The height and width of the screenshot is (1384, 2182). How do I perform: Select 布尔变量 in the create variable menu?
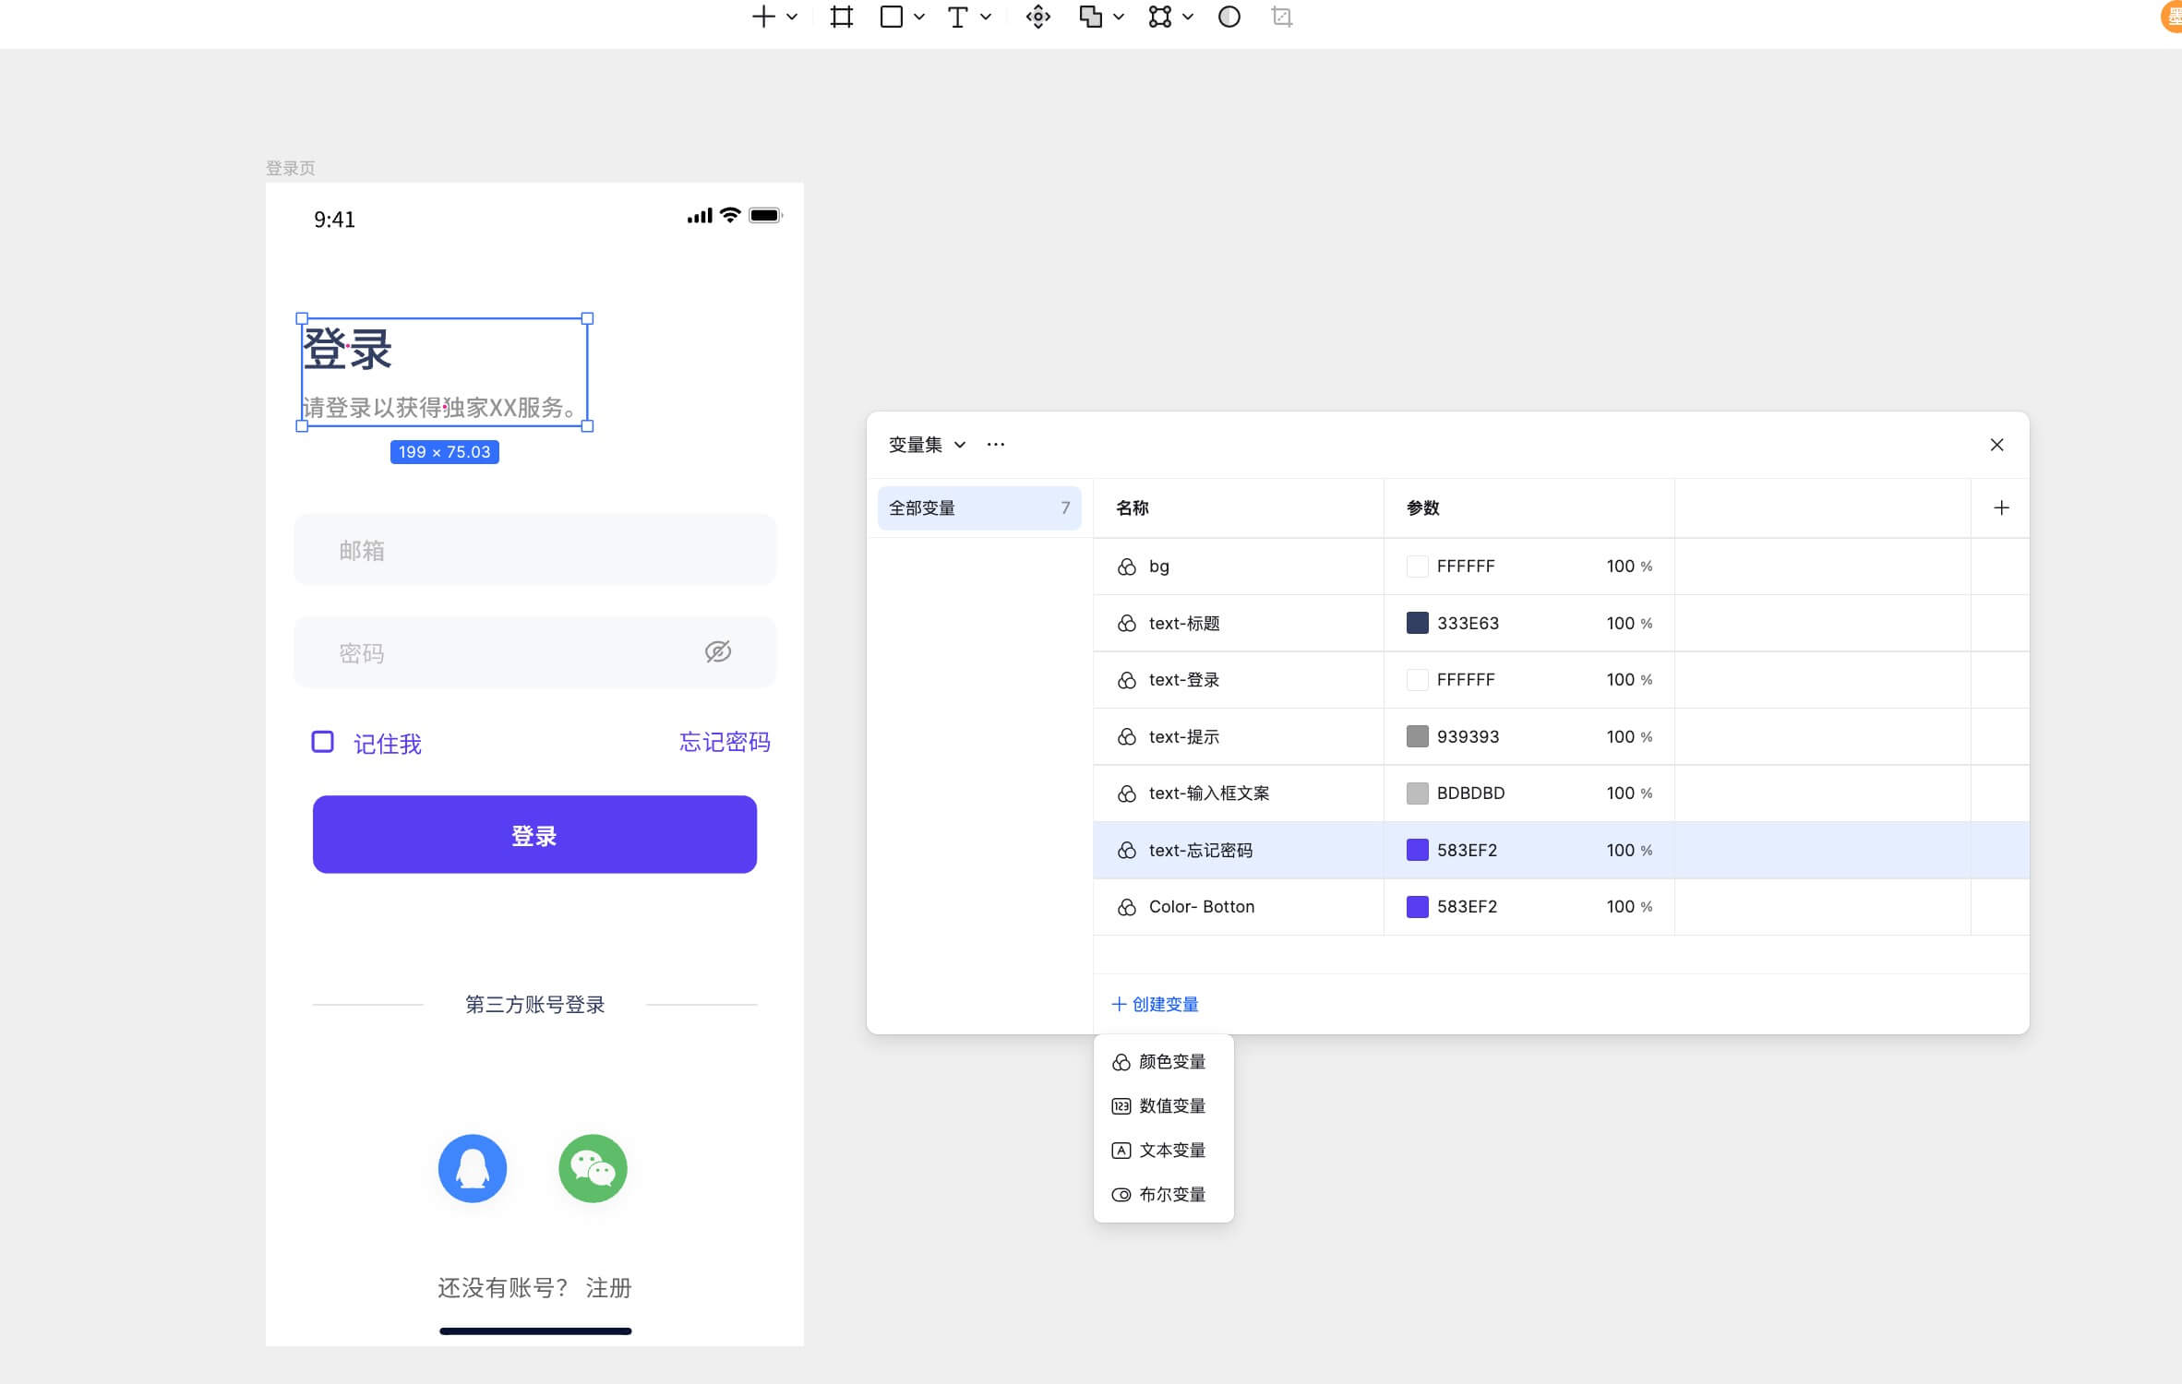pos(1170,1194)
